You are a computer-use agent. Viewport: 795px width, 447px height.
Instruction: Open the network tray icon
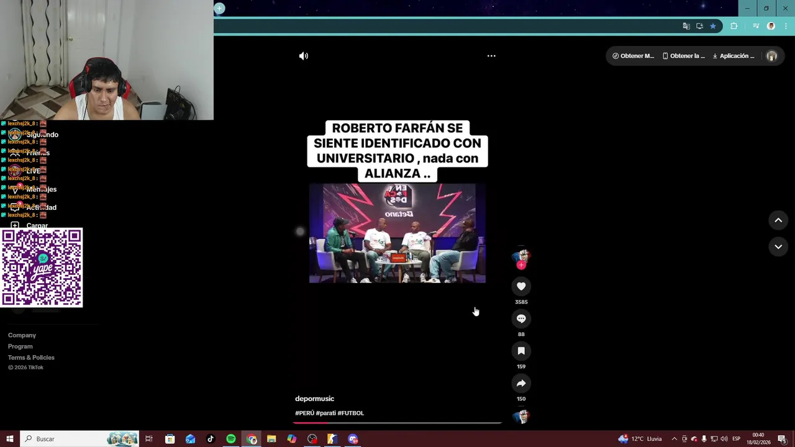(714, 439)
